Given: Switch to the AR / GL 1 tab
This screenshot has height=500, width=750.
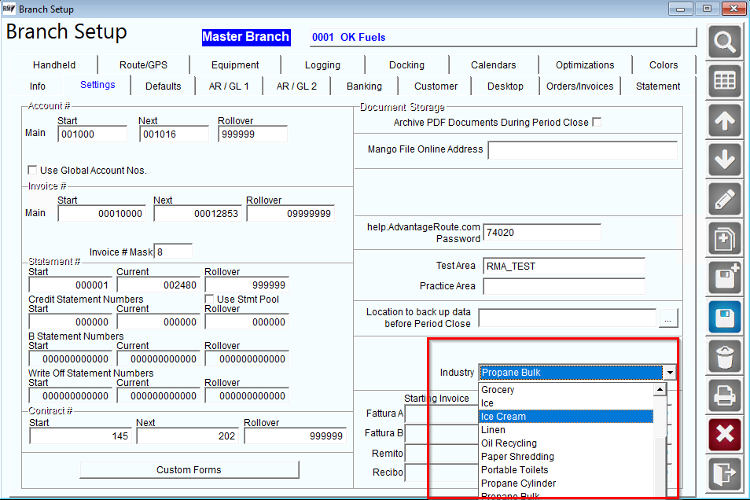Looking at the screenshot, I should 229,86.
